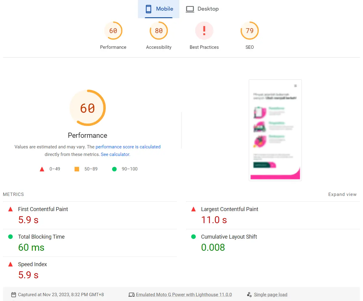The image size is (363, 301).
Task: Click the large Performance gauge circle
Action: click(x=88, y=108)
